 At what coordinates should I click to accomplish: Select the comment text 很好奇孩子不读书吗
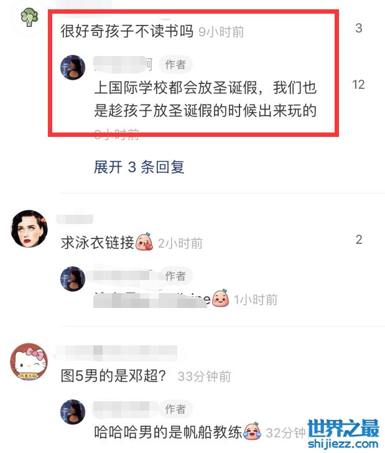pos(127,31)
